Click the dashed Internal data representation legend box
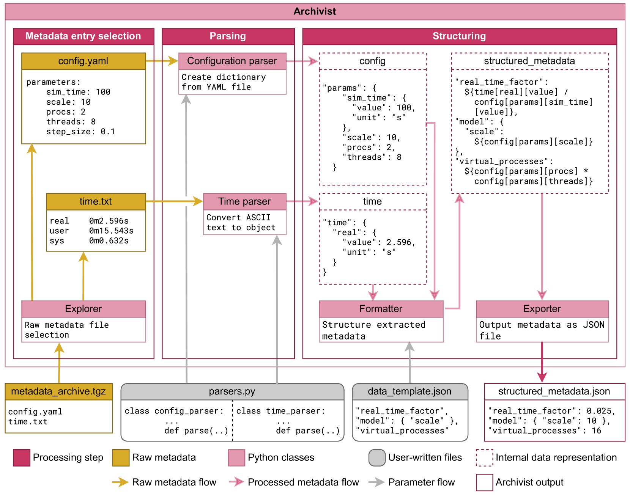The height and width of the screenshot is (495, 630). [484, 457]
